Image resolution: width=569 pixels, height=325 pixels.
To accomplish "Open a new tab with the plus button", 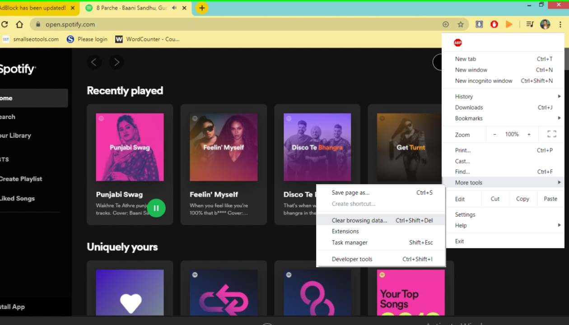I will [x=202, y=8].
